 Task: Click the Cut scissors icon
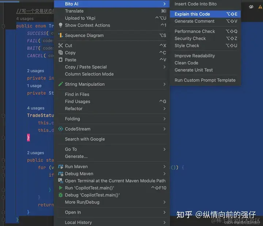coord(61,45)
